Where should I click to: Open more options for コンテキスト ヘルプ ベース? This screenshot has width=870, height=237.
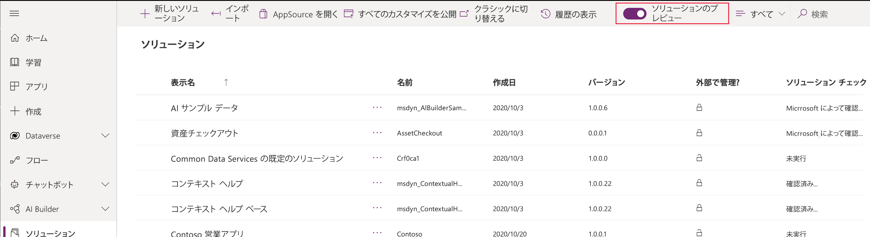coord(377,208)
